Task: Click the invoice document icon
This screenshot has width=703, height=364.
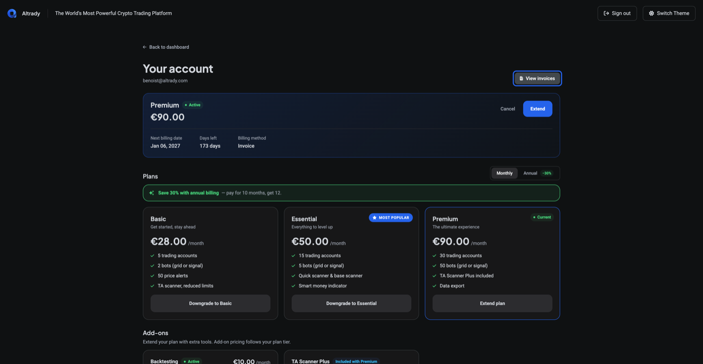Action: pos(521,78)
